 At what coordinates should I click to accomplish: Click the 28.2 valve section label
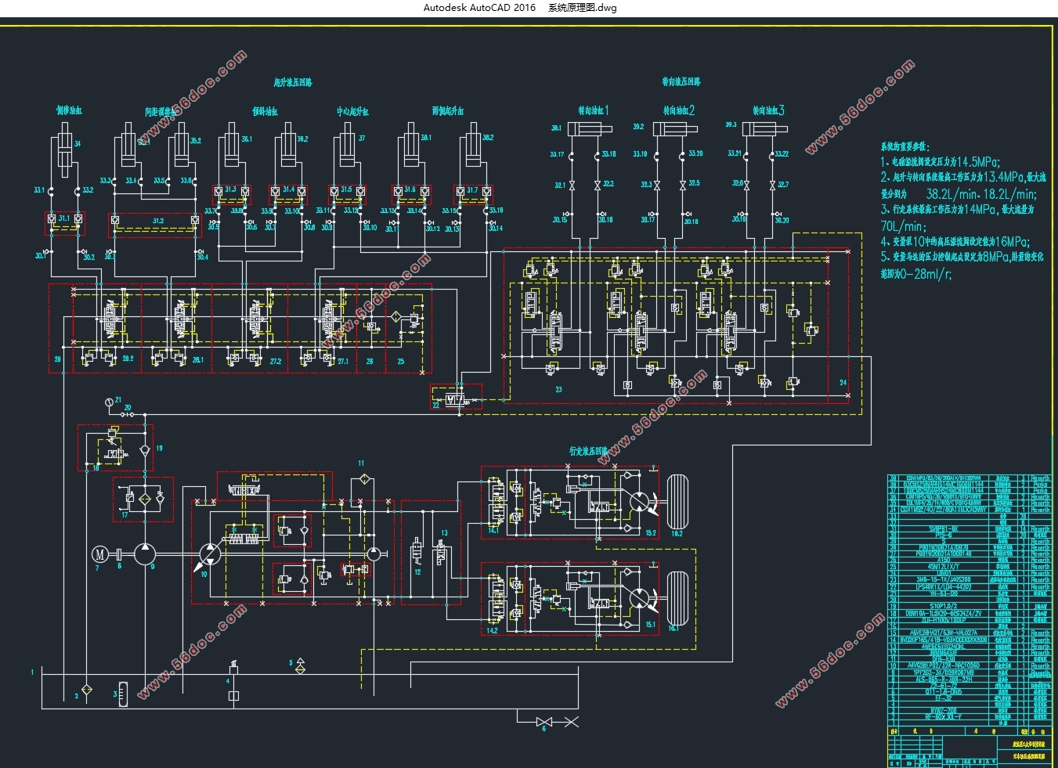[128, 359]
